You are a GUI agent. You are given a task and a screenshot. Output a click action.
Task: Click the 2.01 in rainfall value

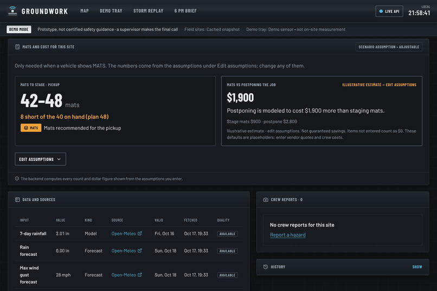[x=62, y=234]
